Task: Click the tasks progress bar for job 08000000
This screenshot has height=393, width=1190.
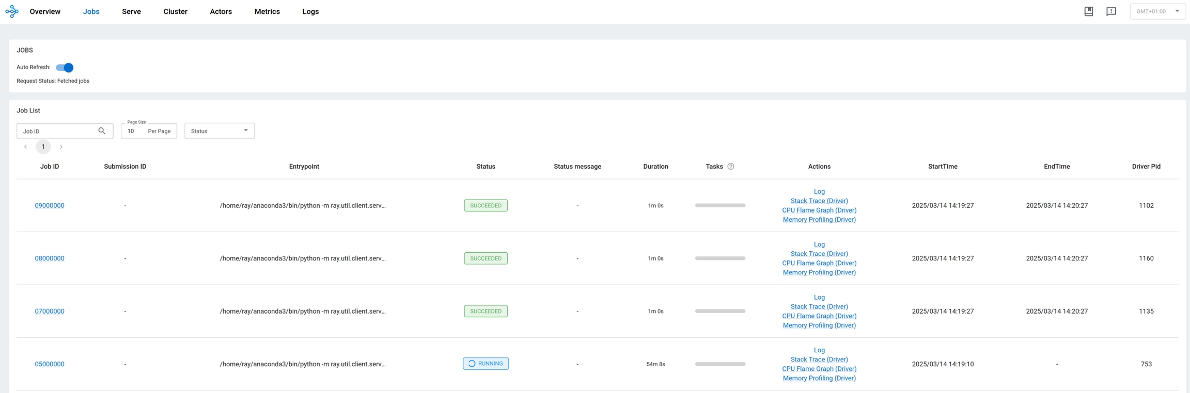Action: click(x=720, y=258)
